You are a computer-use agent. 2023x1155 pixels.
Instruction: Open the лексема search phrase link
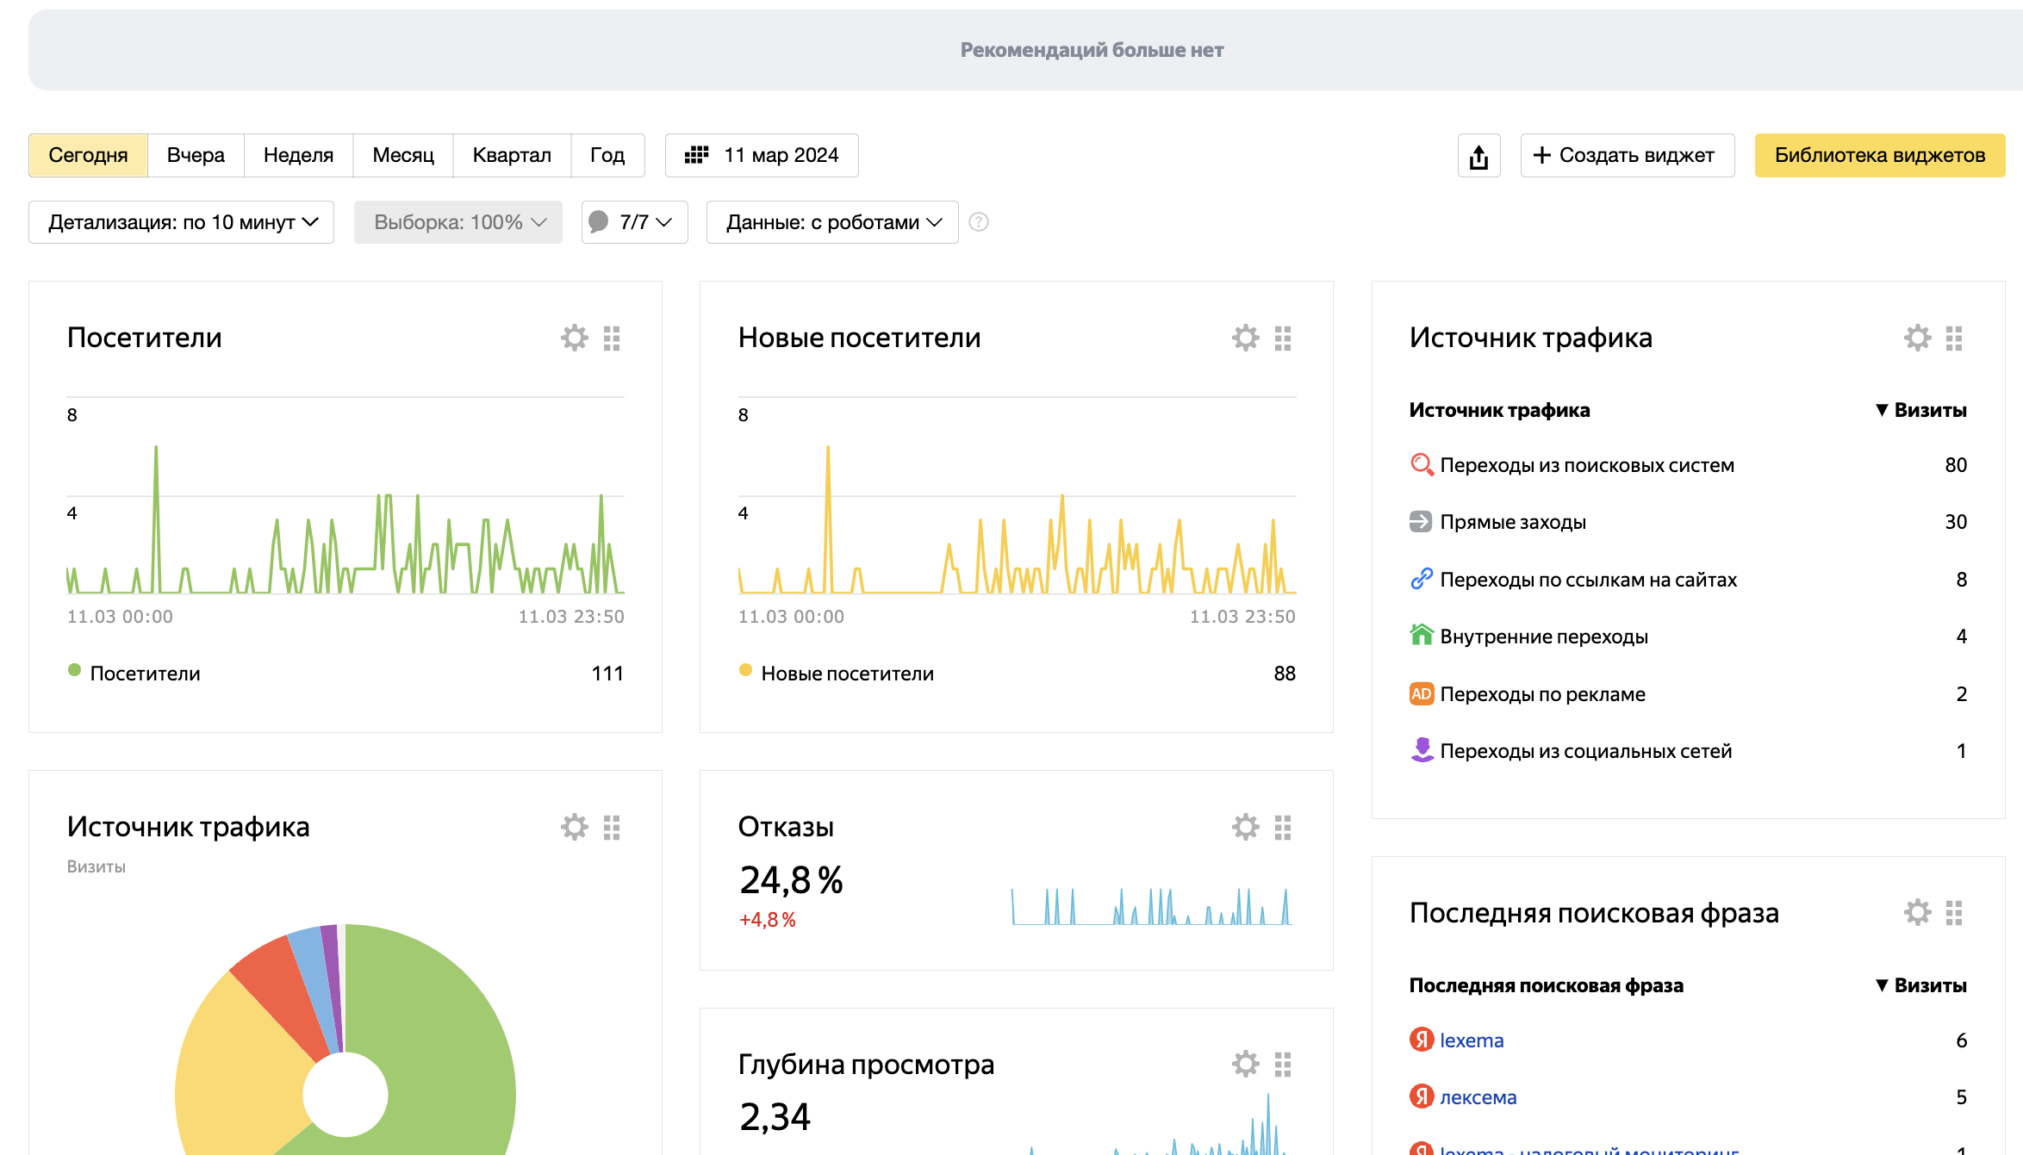1478,1097
